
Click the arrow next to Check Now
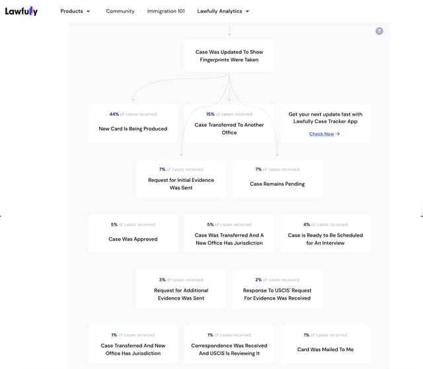pyautogui.click(x=338, y=134)
